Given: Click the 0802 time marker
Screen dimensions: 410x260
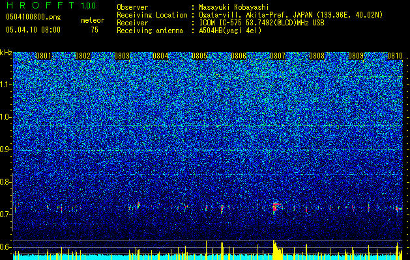Looking at the screenshot, I should click(83, 56).
